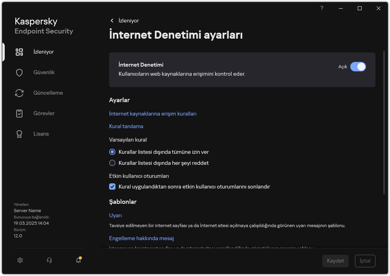Open Güncelleme via the refresh icon
This screenshot has width=390, height=276.
19,93
